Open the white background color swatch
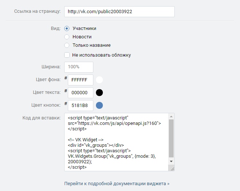Viewport: 240px width, 191px height. point(99,80)
